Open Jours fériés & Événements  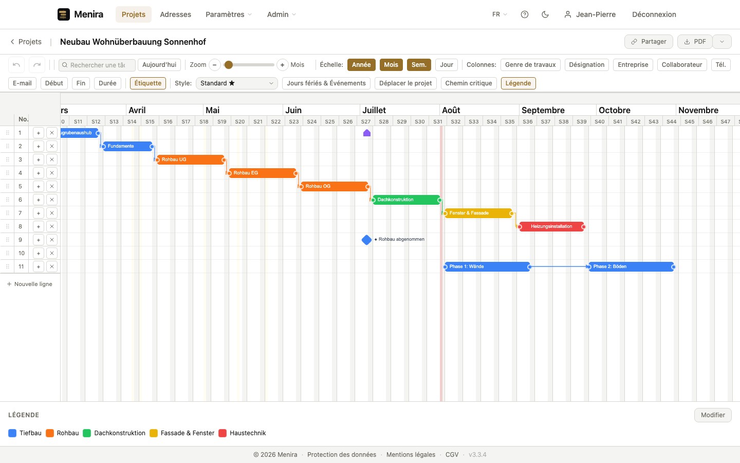326,83
